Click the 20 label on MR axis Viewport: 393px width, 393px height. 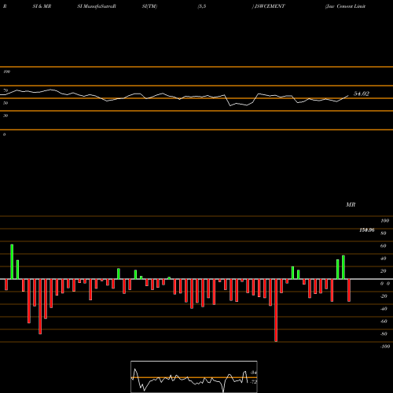[x=384, y=271]
